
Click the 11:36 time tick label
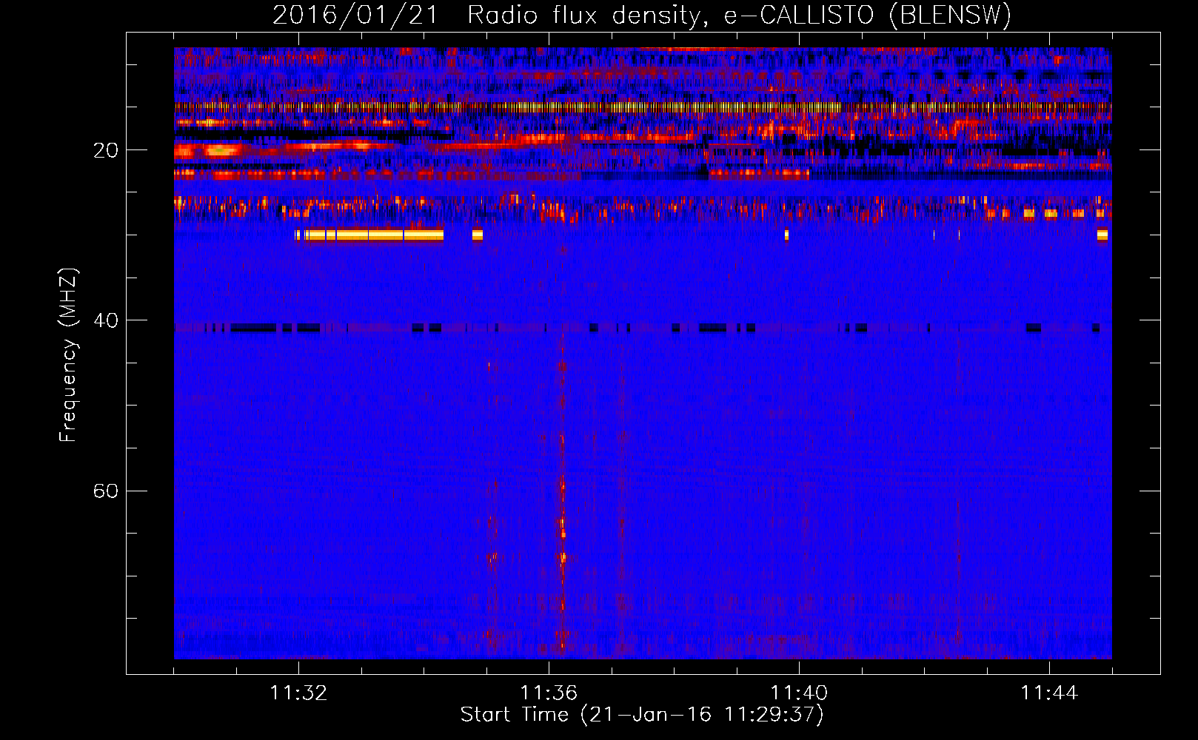[x=549, y=693]
